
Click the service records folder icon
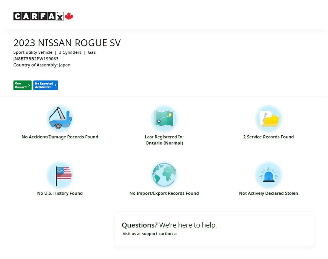tap(268, 118)
